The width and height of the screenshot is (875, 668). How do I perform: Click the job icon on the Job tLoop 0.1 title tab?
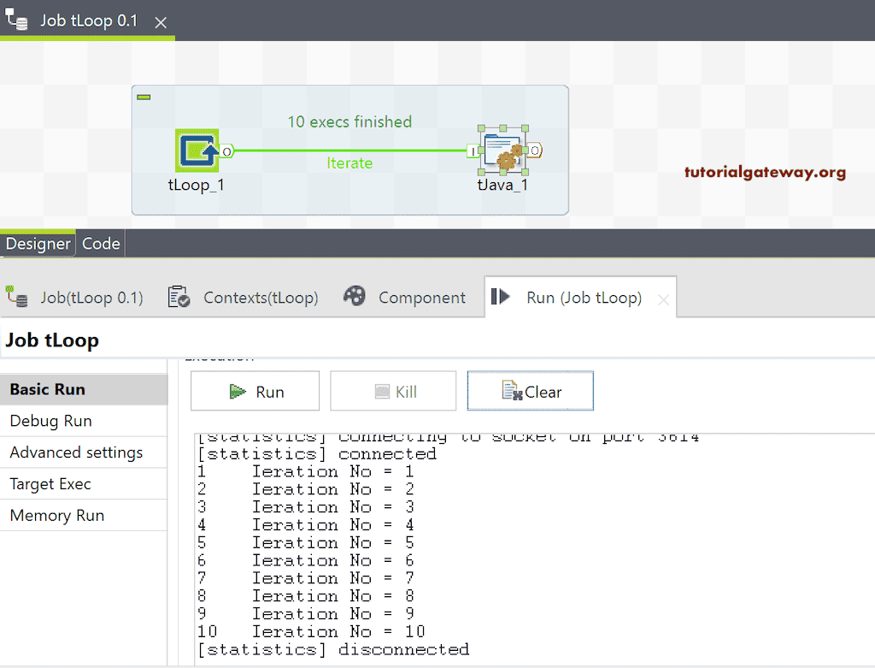click(15, 18)
